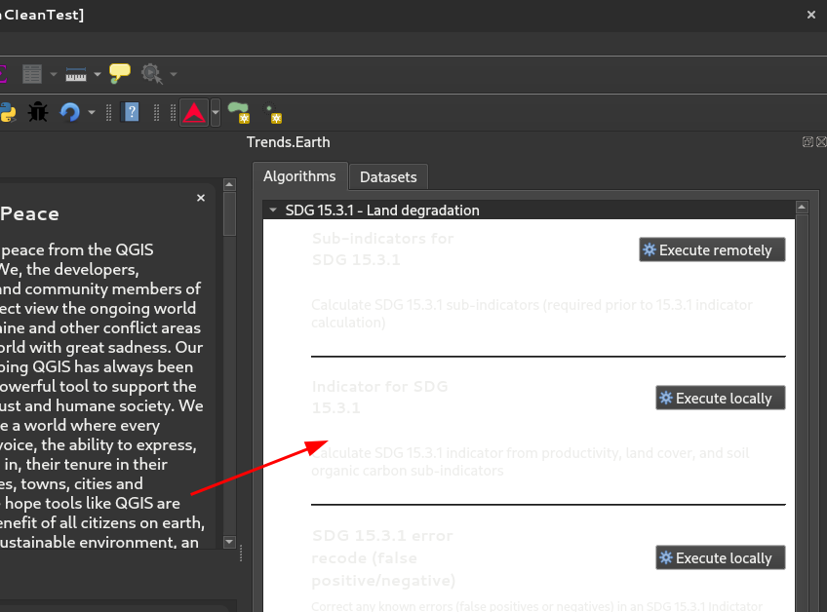Click the toolbar handle left of Help icon
Screen dimensions: 827x612
pos(108,113)
